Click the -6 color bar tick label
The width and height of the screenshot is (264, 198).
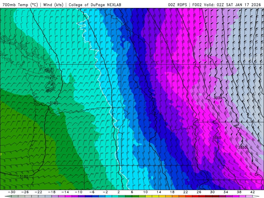(92, 192)
